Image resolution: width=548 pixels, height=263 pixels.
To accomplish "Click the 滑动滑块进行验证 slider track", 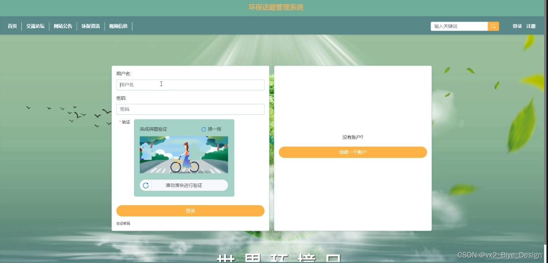I will coord(184,185).
